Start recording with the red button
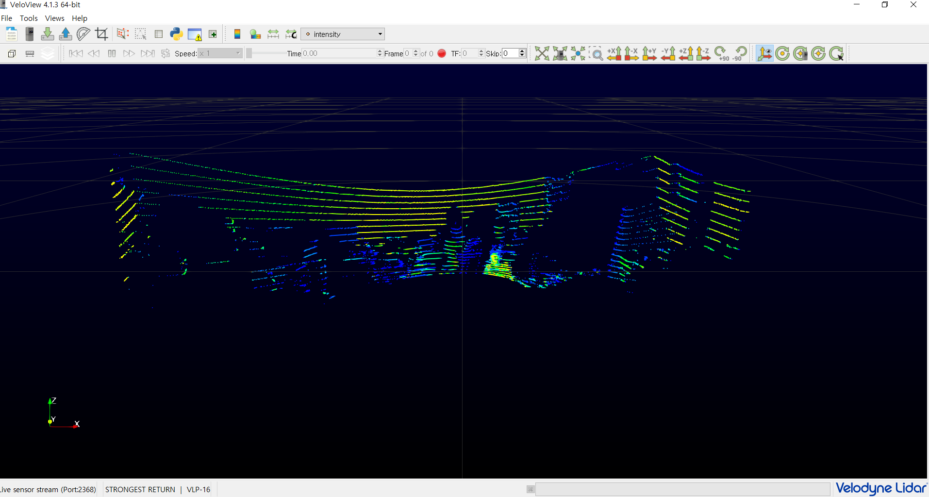This screenshot has height=497, width=929. tap(442, 53)
